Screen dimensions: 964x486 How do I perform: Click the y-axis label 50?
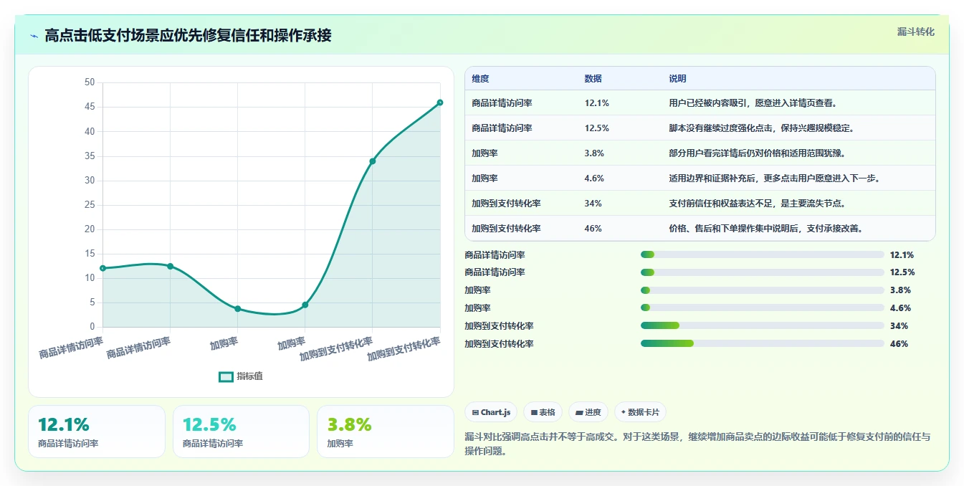click(x=90, y=82)
